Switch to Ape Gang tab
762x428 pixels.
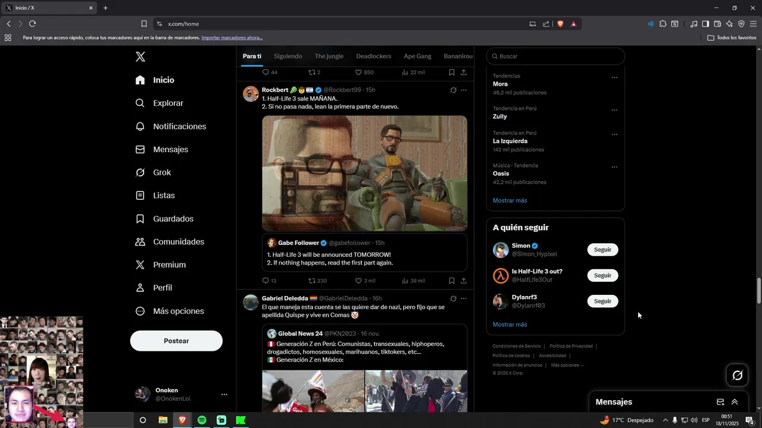pyautogui.click(x=417, y=56)
